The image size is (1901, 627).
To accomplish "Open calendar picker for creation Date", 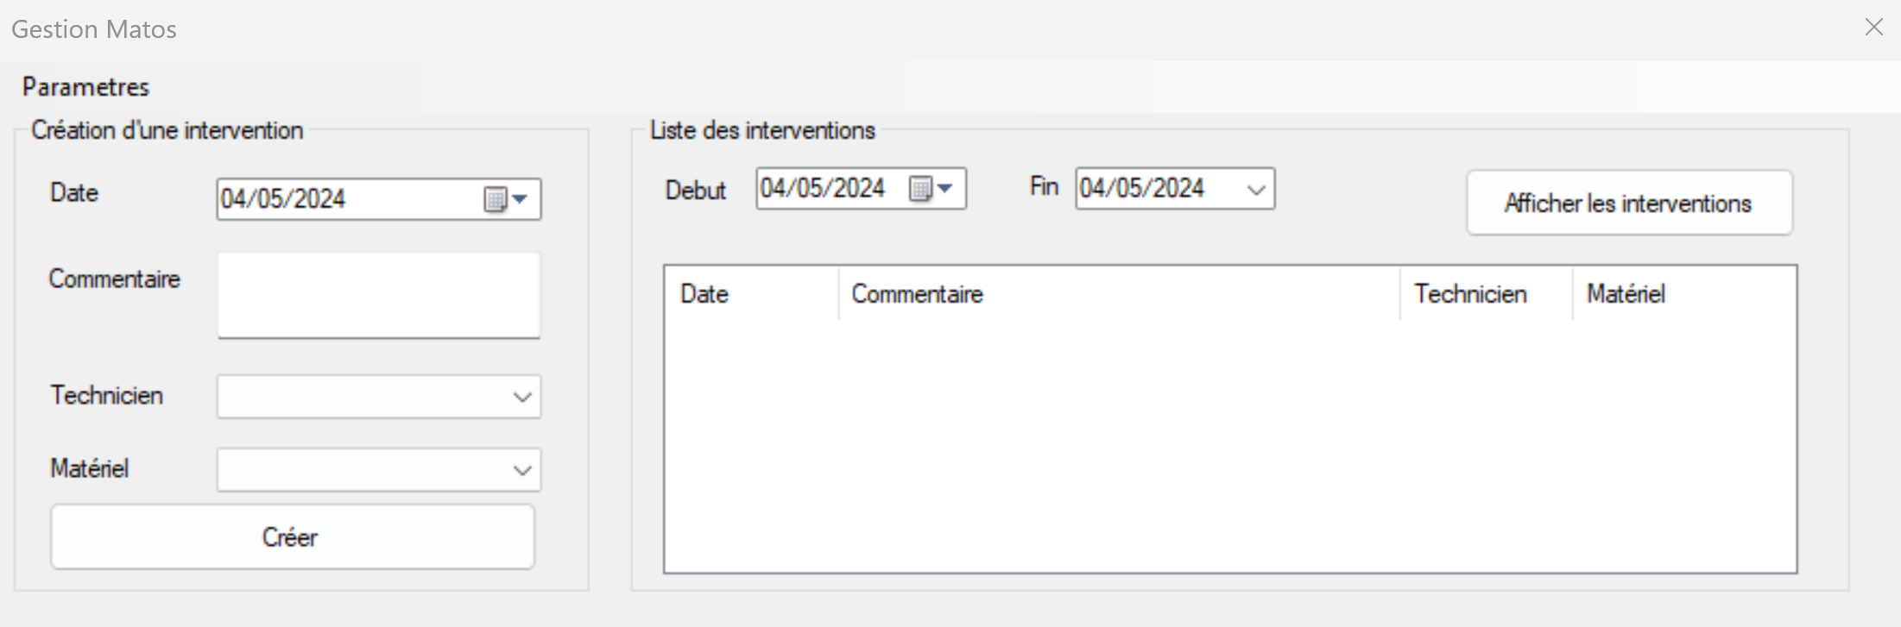I will (x=505, y=199).
